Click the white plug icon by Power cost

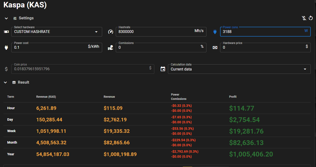pyautogui.click(x=6, y=48)
